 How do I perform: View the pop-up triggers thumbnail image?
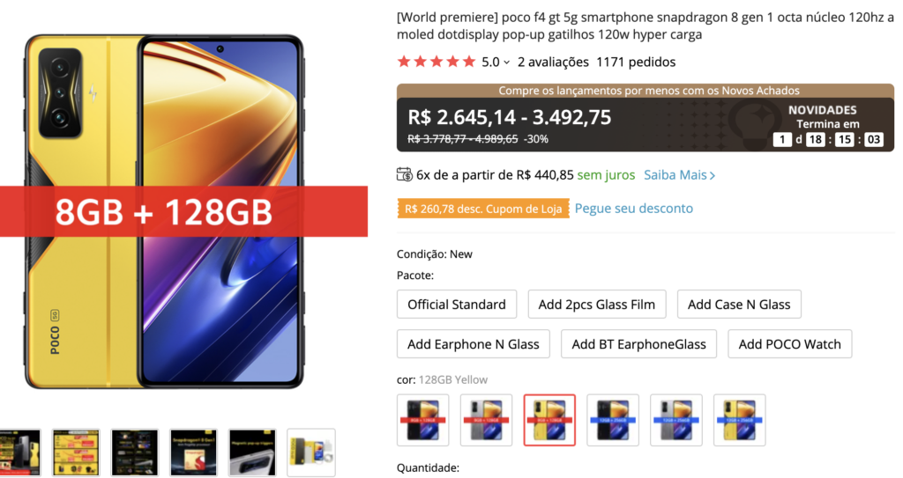pos(252,452)
